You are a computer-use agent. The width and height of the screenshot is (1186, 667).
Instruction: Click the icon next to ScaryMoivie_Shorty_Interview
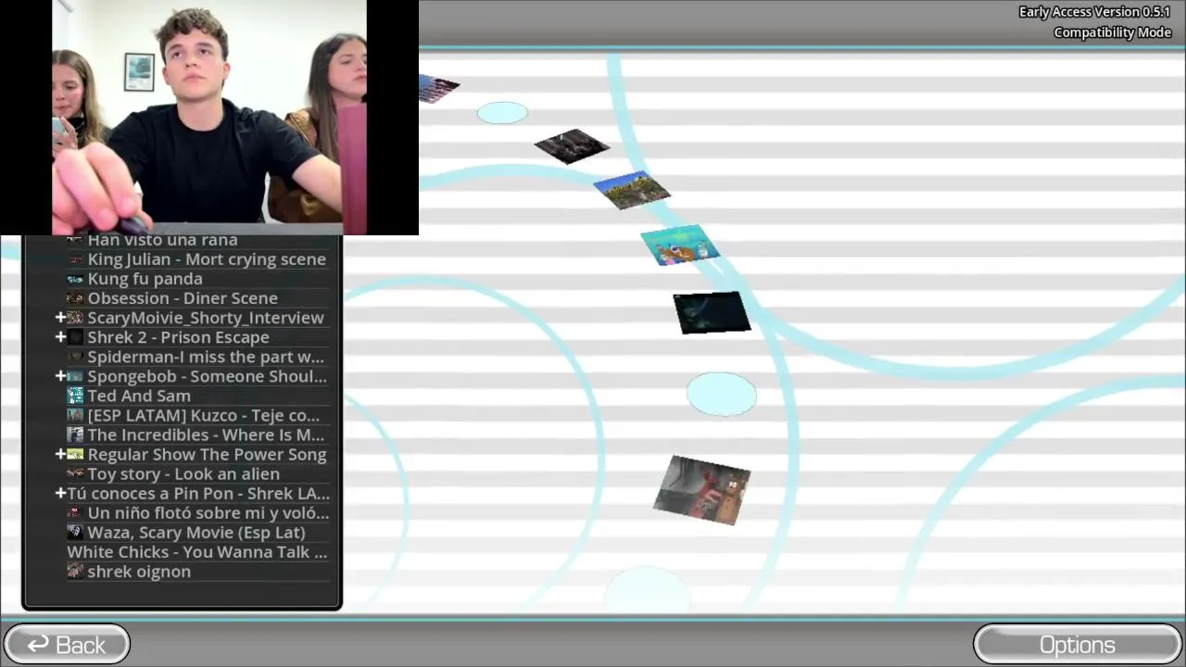click(75, 318)
